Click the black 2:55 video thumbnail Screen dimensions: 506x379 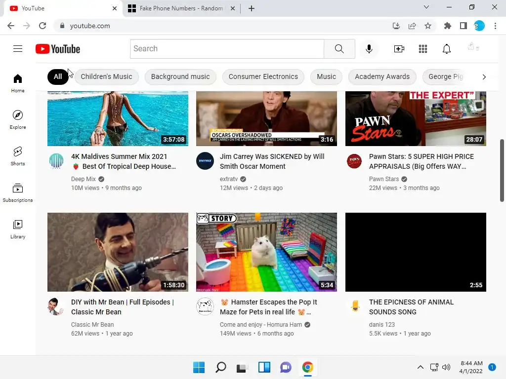click(416, 252)
